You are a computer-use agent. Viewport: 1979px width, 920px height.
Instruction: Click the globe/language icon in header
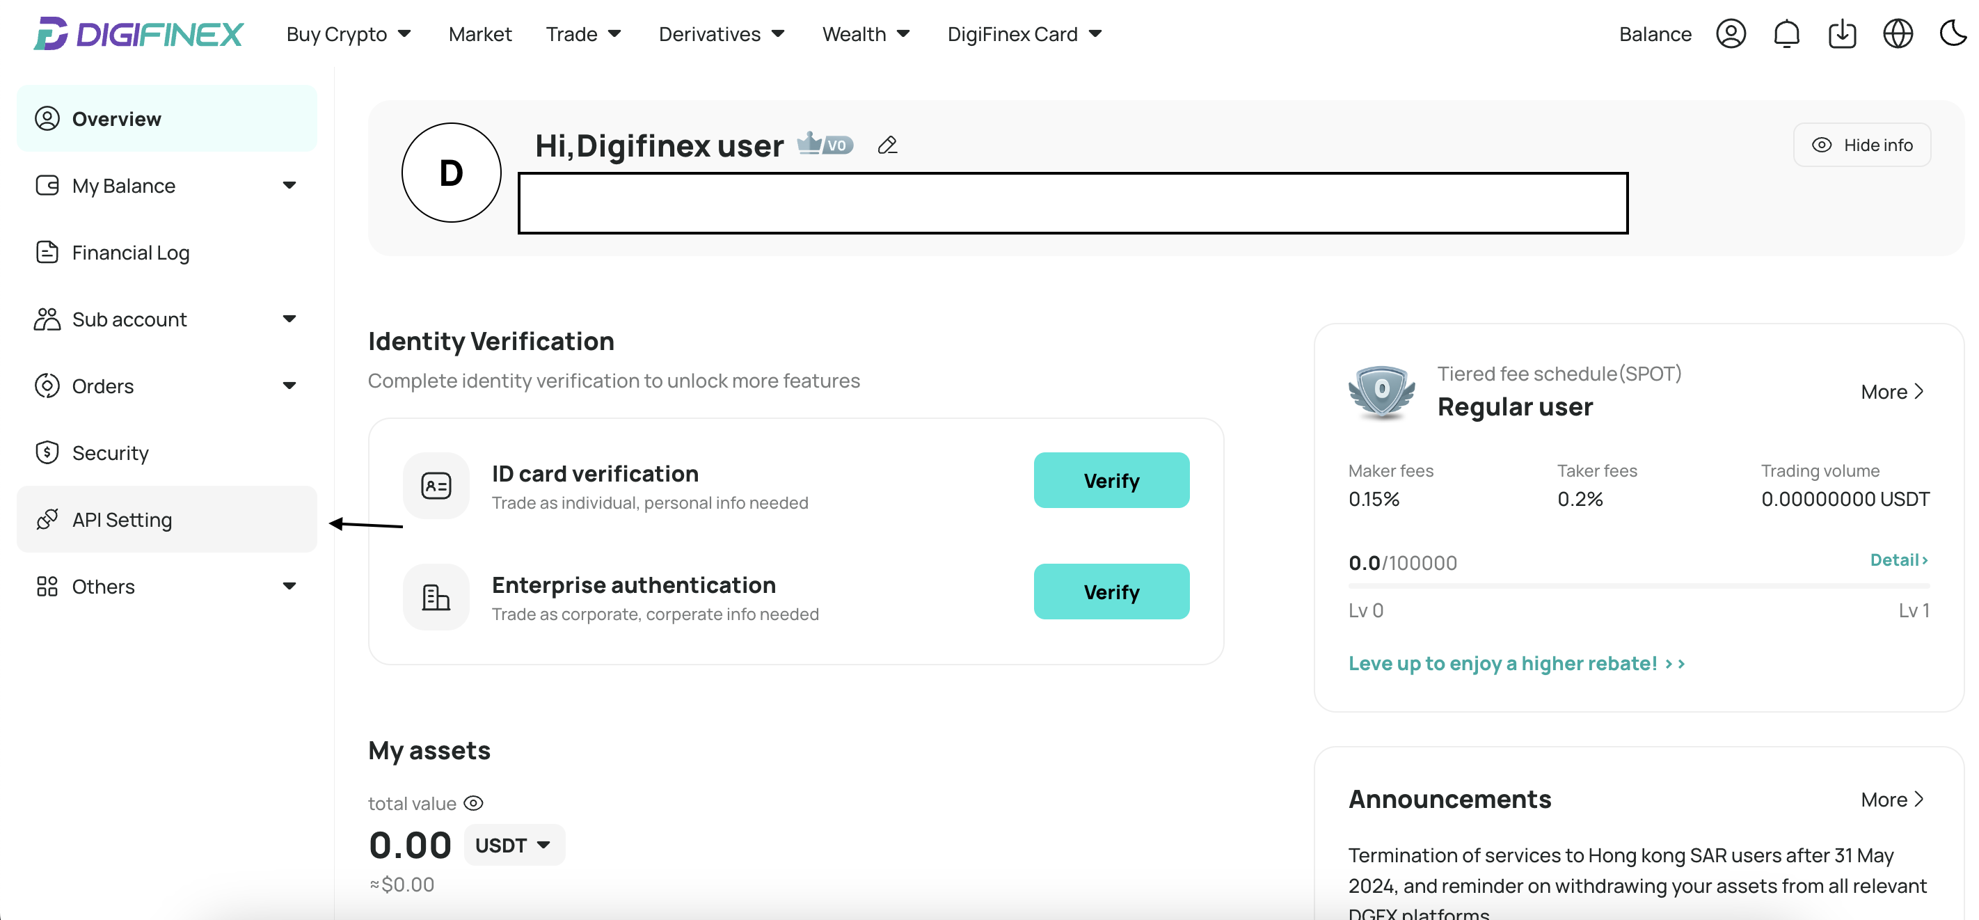point(1898,33)
